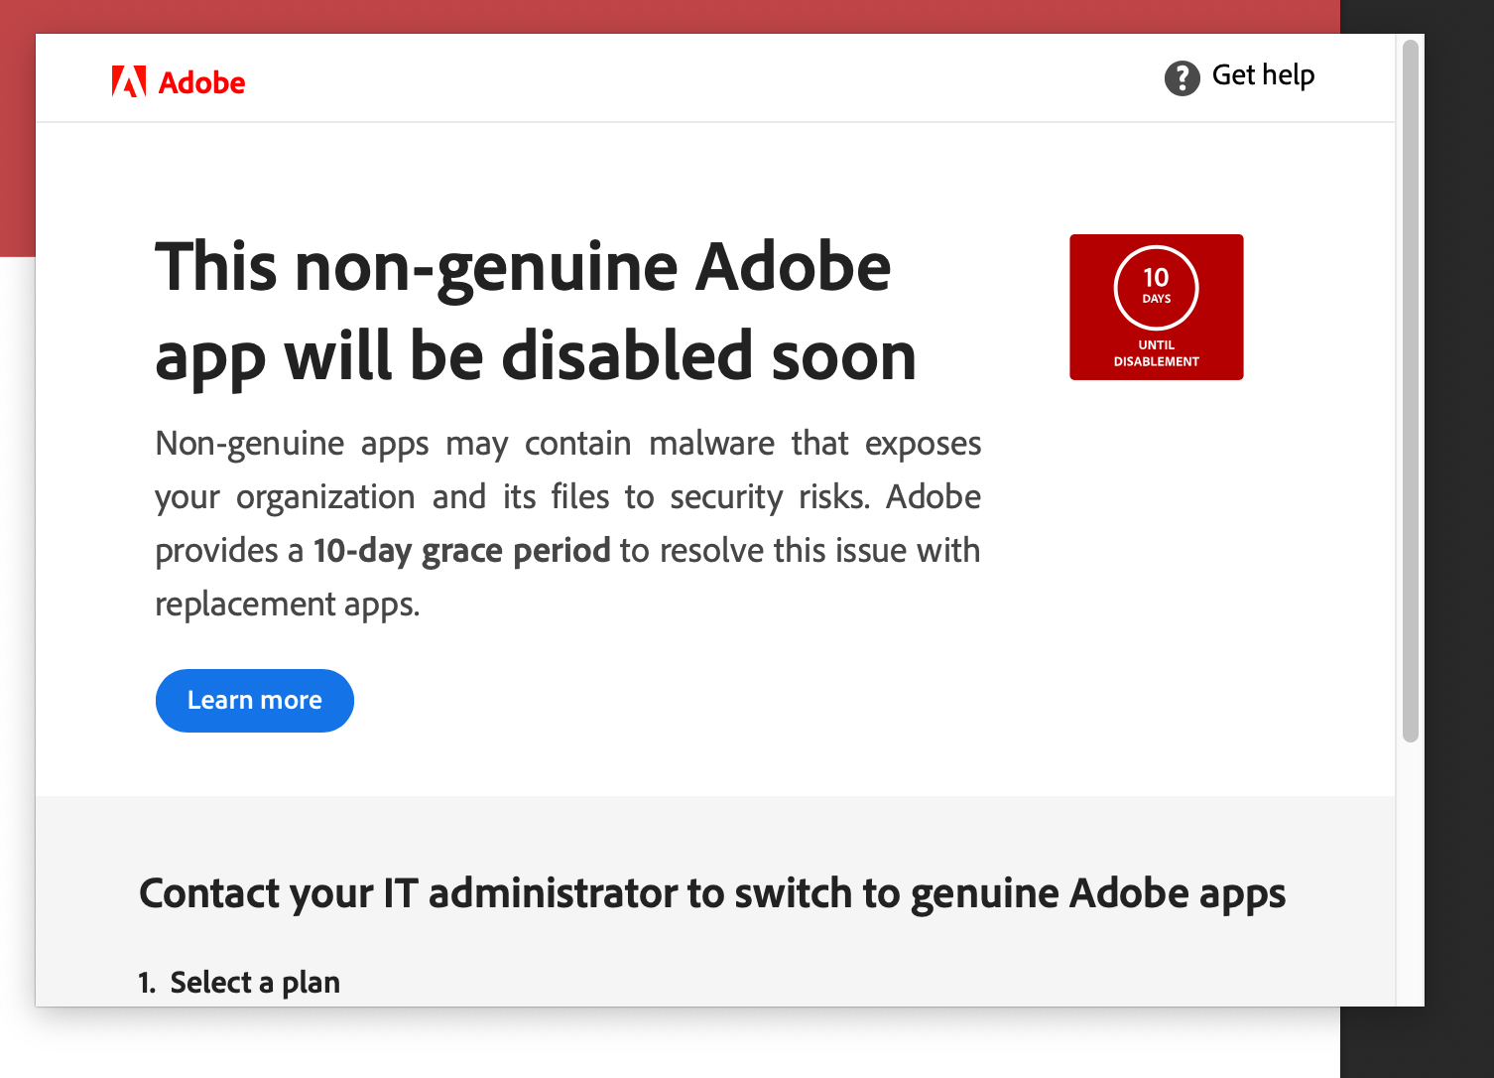Click the Adobe wordmark in the header

click(201, 82)
